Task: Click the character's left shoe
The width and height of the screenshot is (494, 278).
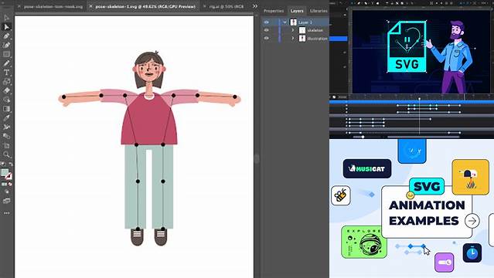Action: point(137,236)
